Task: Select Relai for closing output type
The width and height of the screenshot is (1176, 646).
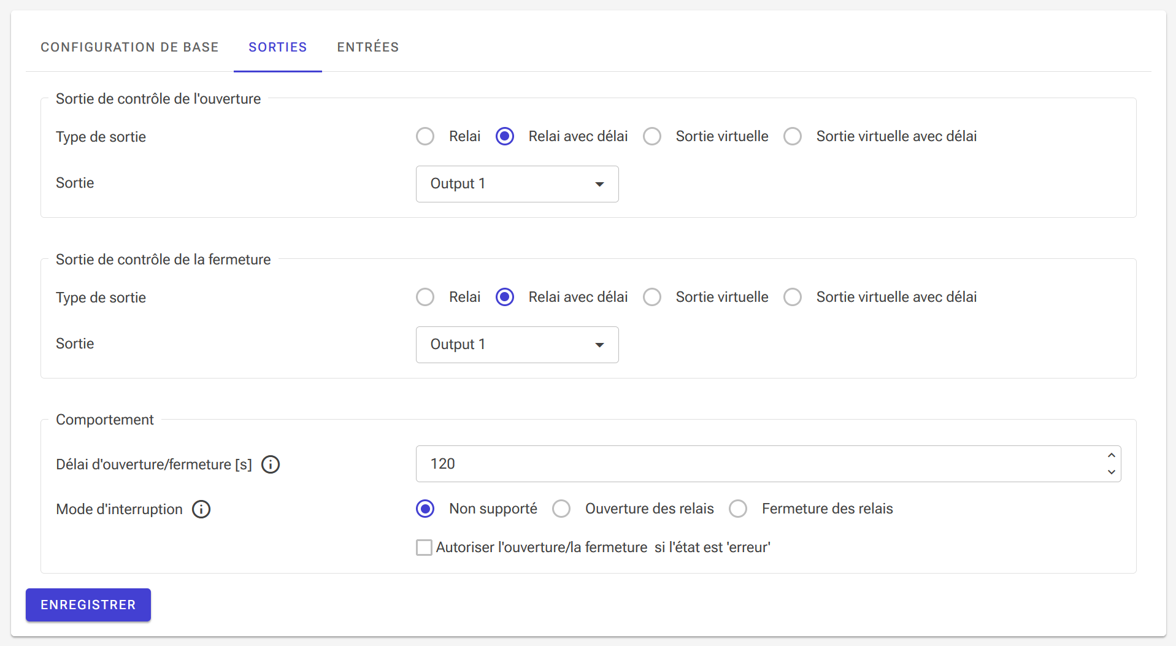Action: tap(425, 297)
